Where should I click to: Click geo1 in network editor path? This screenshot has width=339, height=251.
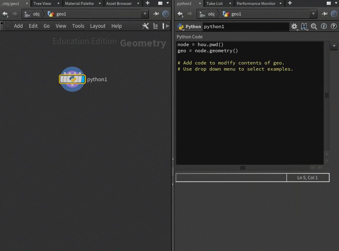[x=57, y=14]
